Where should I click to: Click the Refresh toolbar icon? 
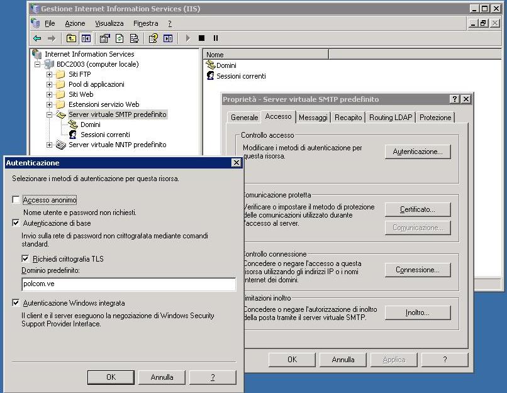(120, 38)
